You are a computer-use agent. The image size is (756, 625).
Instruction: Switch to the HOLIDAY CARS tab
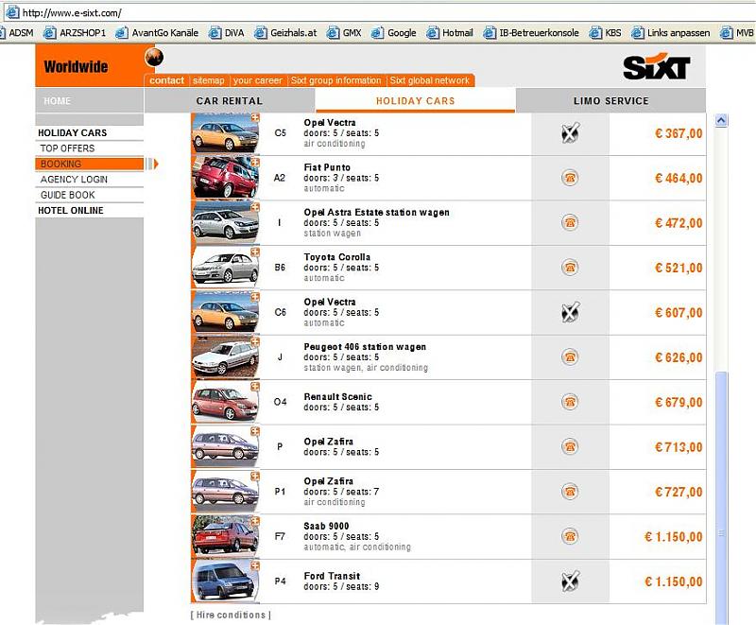[415, 101]
